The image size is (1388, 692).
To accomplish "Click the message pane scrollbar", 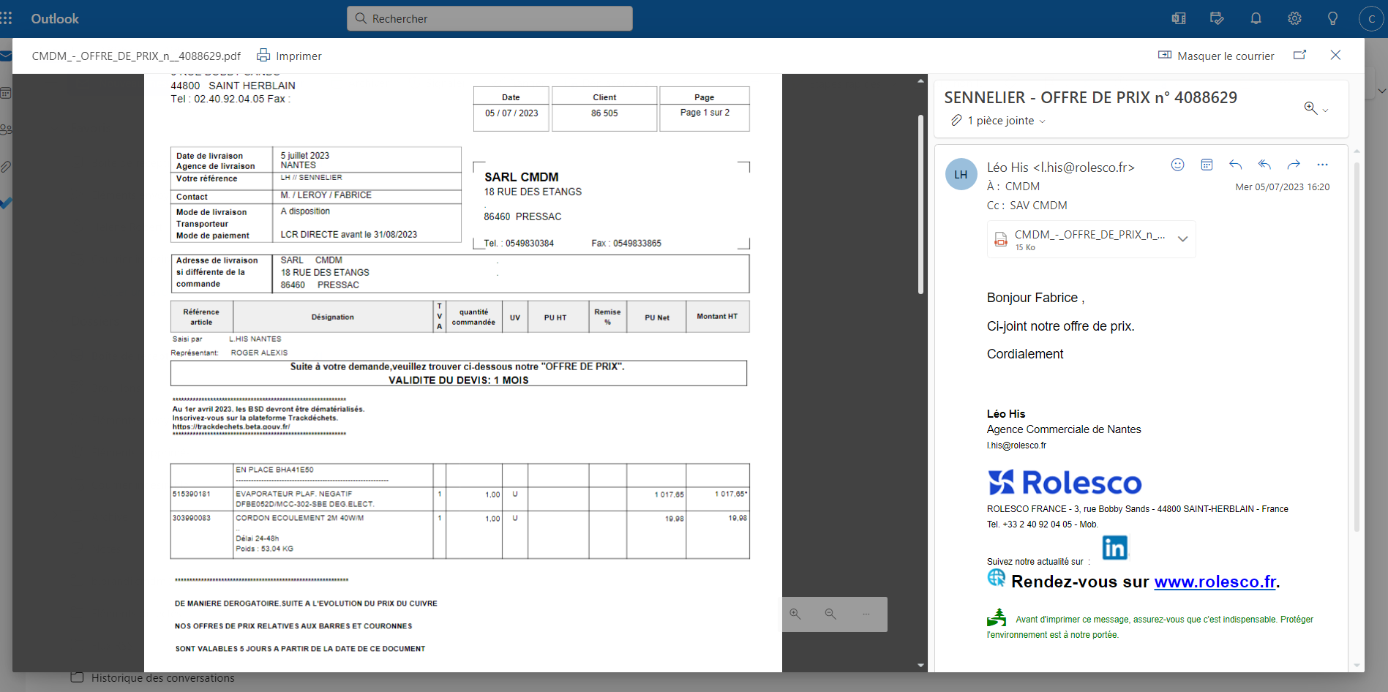I will click(1357, 346).
